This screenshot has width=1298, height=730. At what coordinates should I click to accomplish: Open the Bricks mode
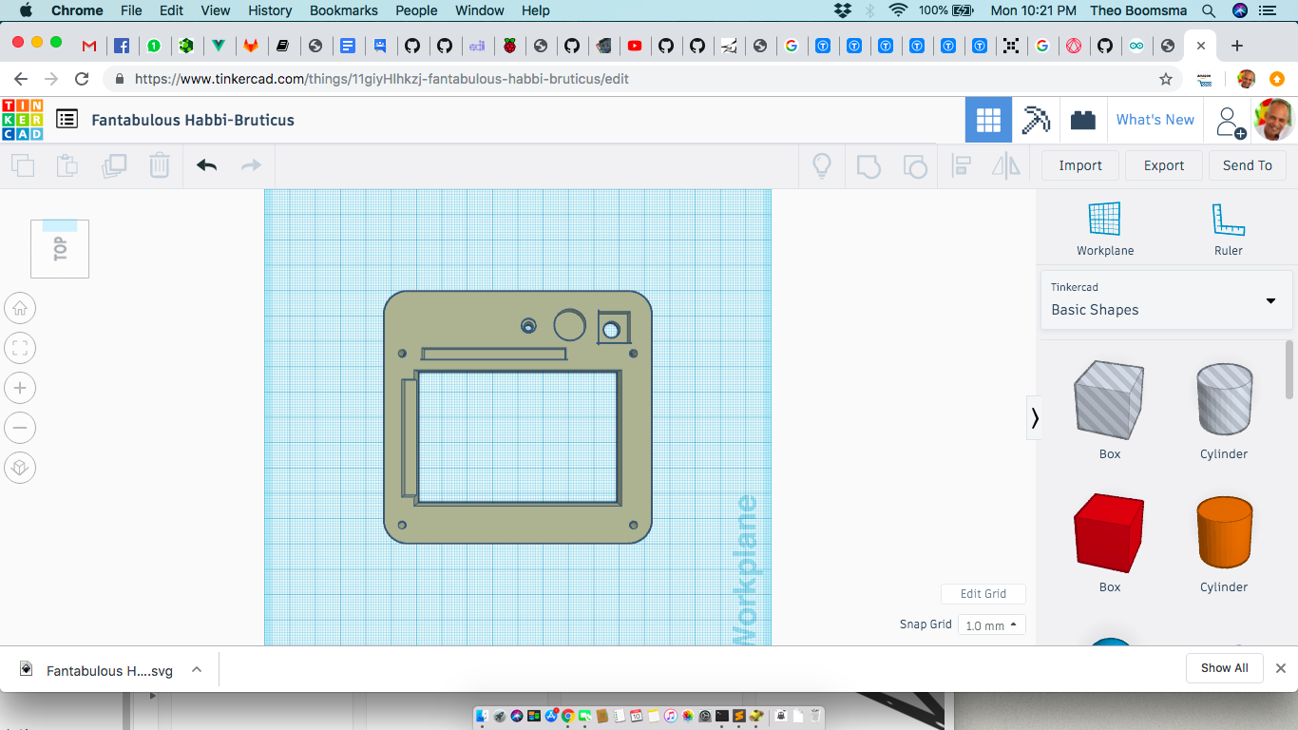tap(1082, 120)
